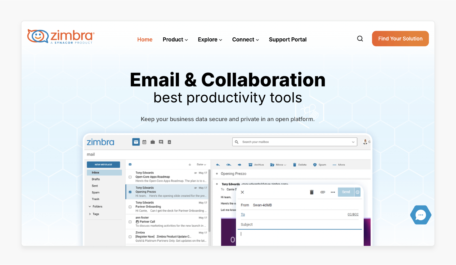Open the More actions menu
Viewport: 456px width, 265px height.
coord(339,165)
